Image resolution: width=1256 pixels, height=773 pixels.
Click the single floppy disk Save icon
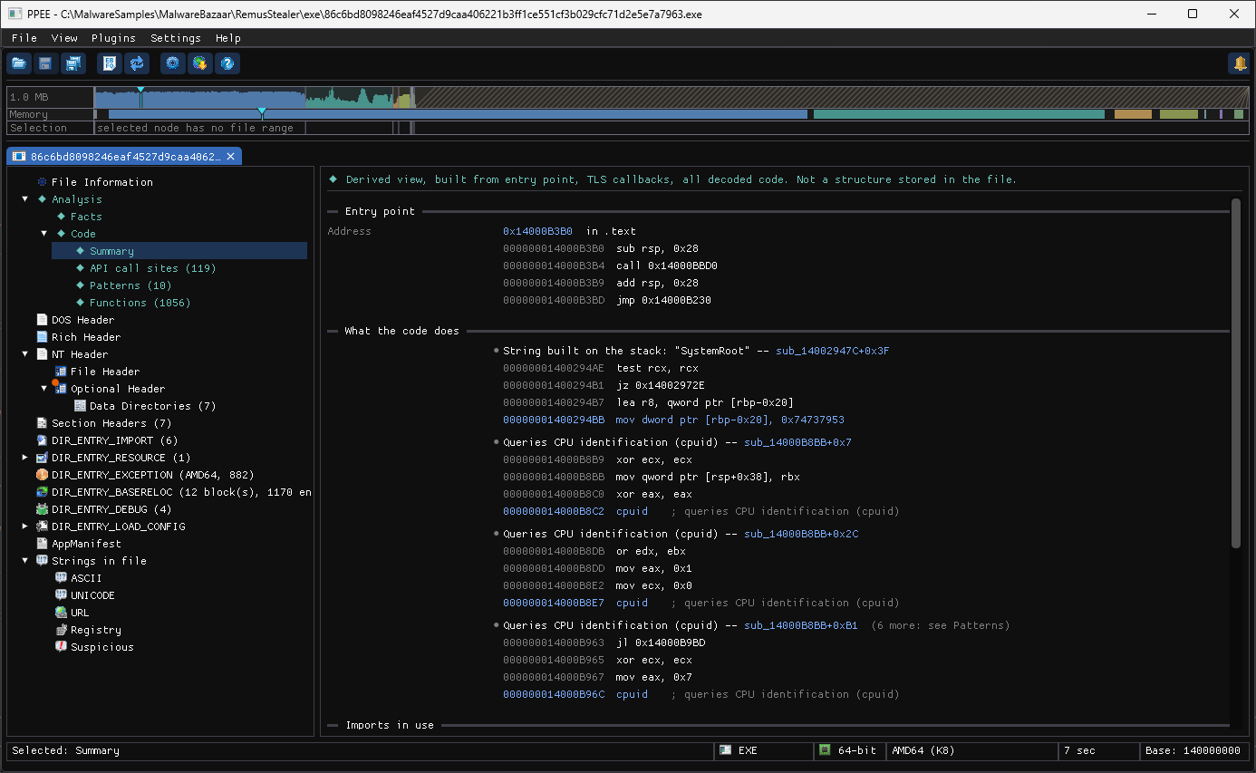tap(45, 63)
